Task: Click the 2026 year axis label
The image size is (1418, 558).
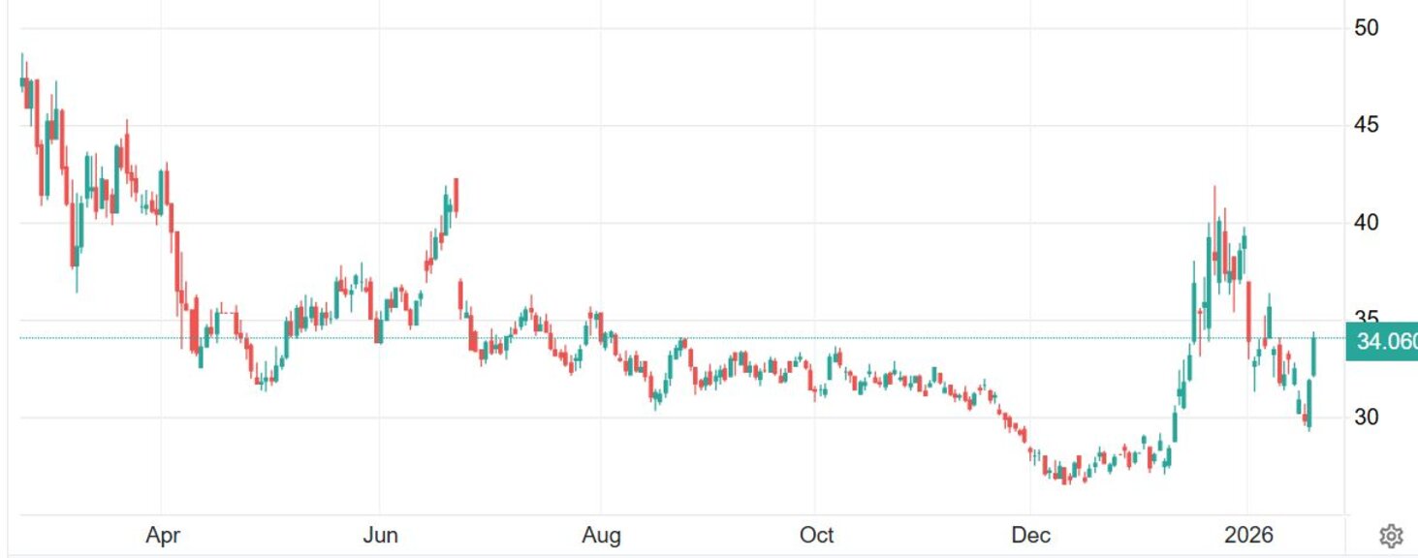Action: [x=1247, y=536]
